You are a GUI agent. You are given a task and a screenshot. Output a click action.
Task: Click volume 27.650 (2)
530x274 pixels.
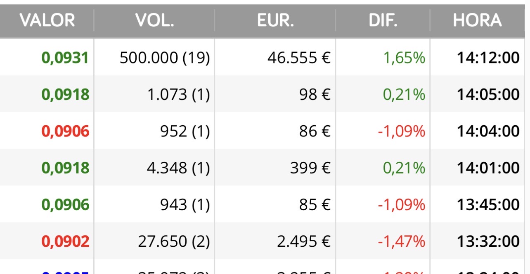coord(174,241)
